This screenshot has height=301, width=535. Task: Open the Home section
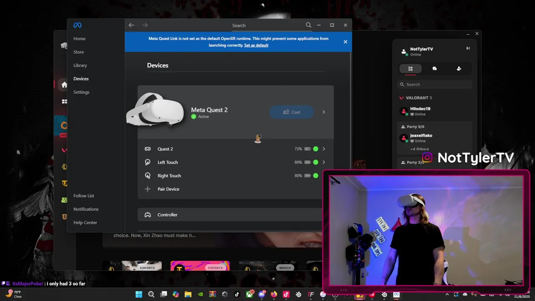79,38
